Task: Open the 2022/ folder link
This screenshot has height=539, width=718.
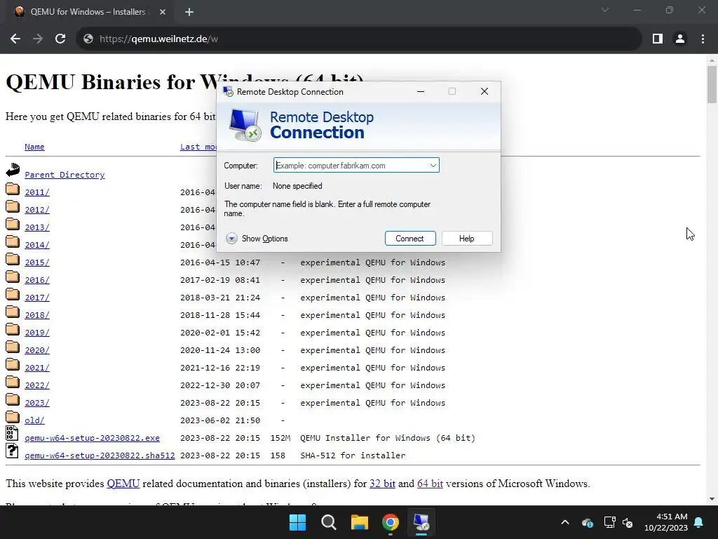Action: (37, 385)
